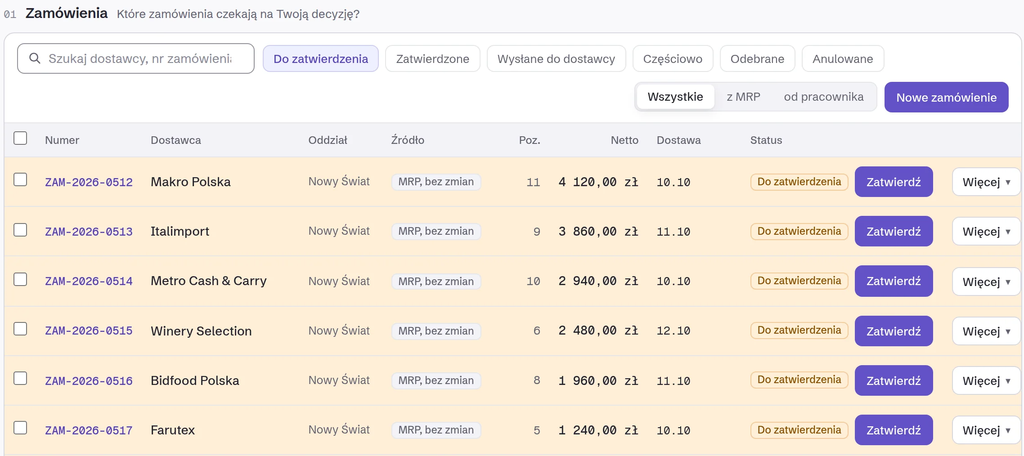Screen dimensions: 1024x456
Task: Approve the Metro Cash & Carry order
Action: click(x=894, y=281)
